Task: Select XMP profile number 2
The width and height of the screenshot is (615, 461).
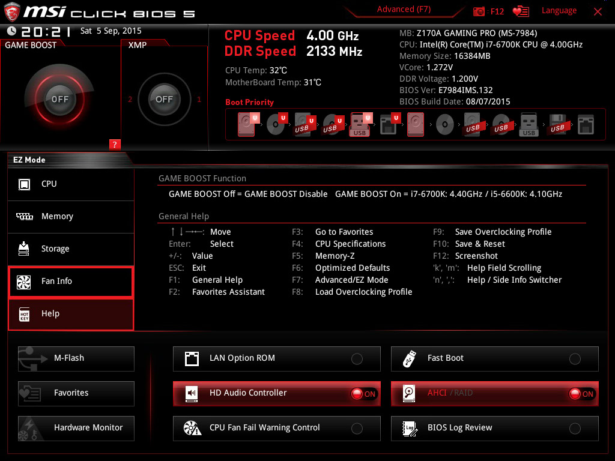Action: coord(130,100)
